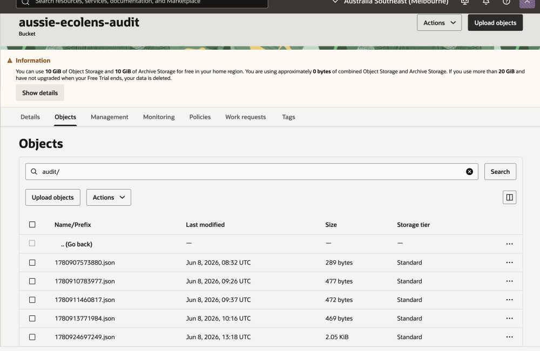This screenshot has height=351, width=540.
Task: Open the Tags tab
Action: click(288, 117)
